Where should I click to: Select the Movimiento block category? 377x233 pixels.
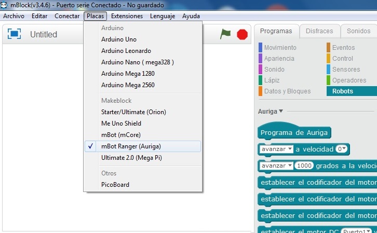(x=280, y=48)
